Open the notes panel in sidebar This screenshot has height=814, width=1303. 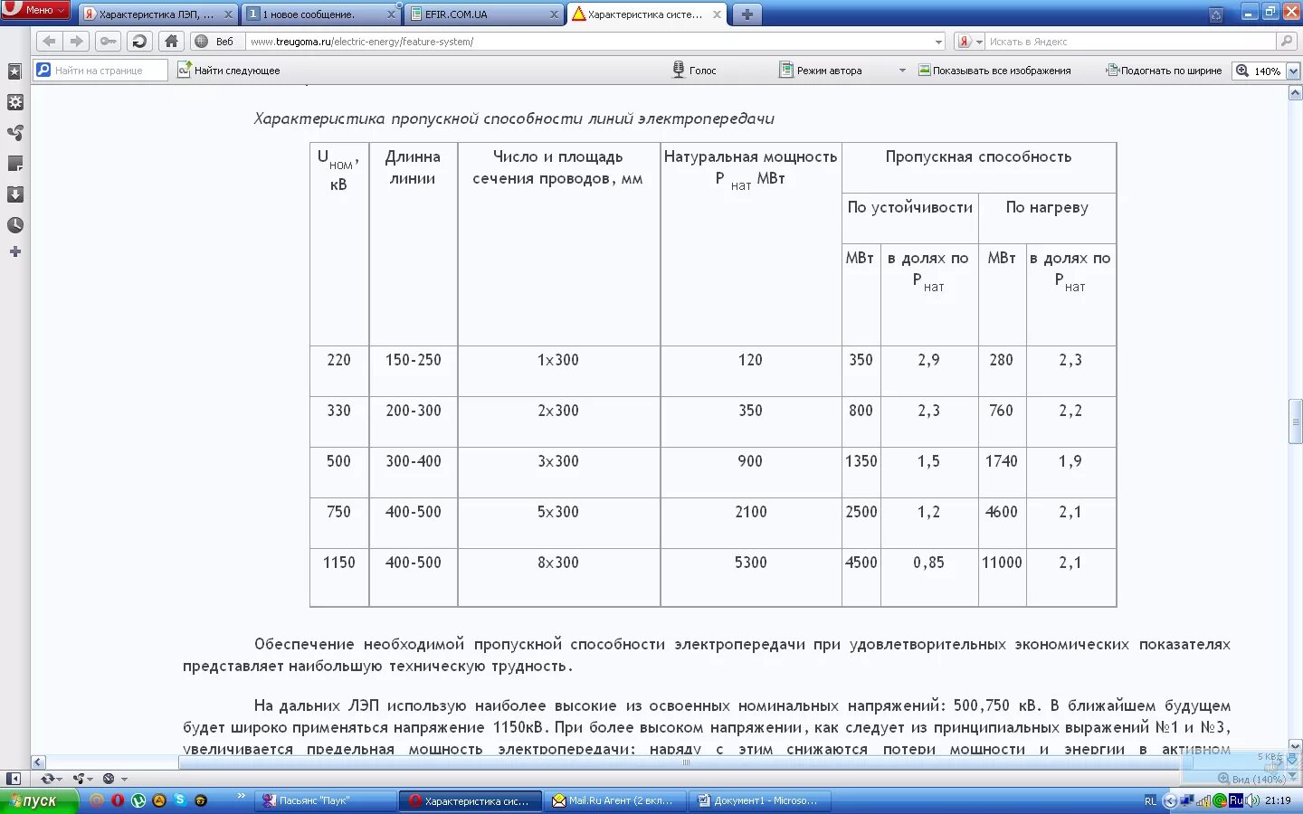click(14, 164)
